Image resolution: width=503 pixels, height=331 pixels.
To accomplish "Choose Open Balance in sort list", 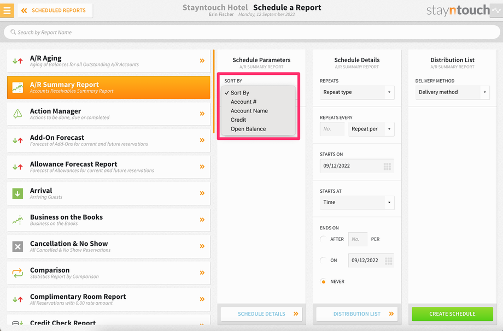I will point(258,129).
